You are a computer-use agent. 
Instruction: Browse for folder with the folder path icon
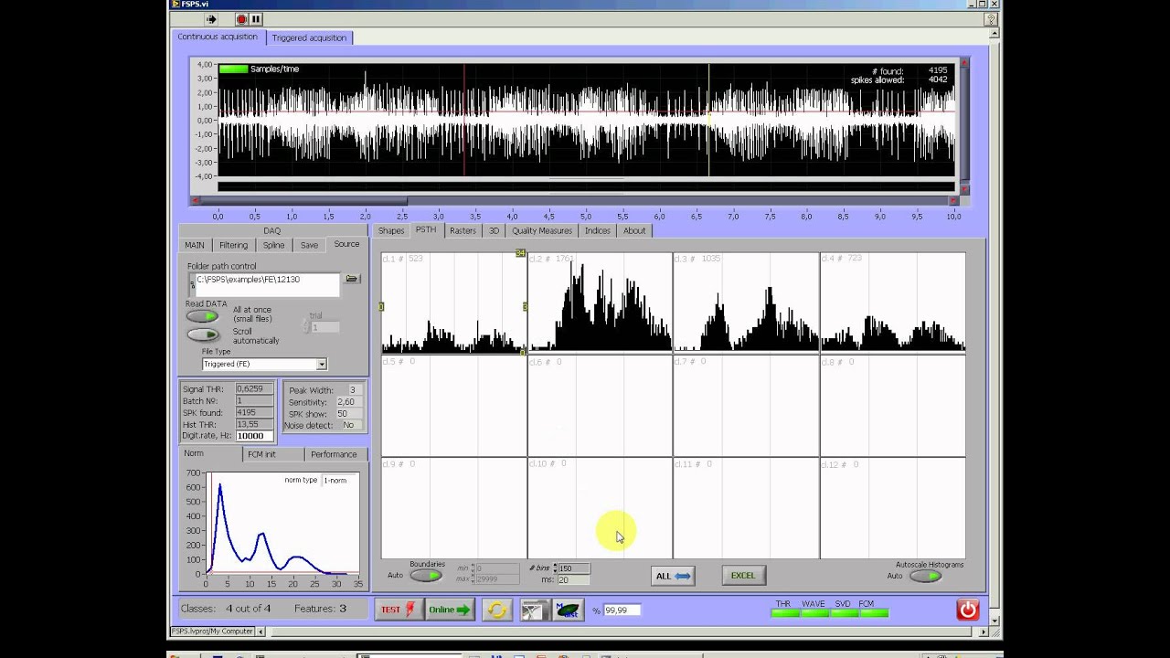[x=352, y=279]
